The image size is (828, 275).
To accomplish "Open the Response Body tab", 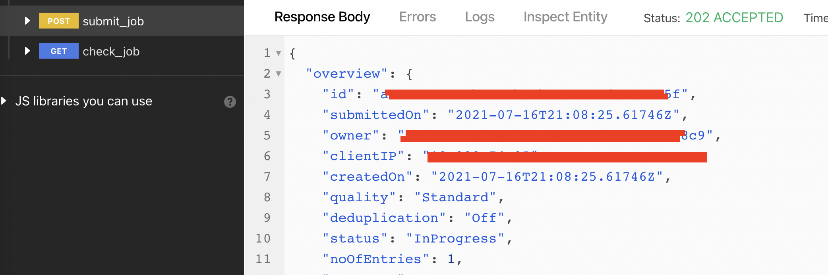I will click(x=322, y=17).
